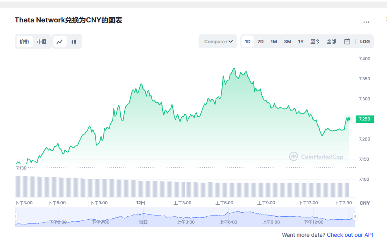387x251 pixels.
Task: Click the 7.200 price axis label
Action: point(365,139)
